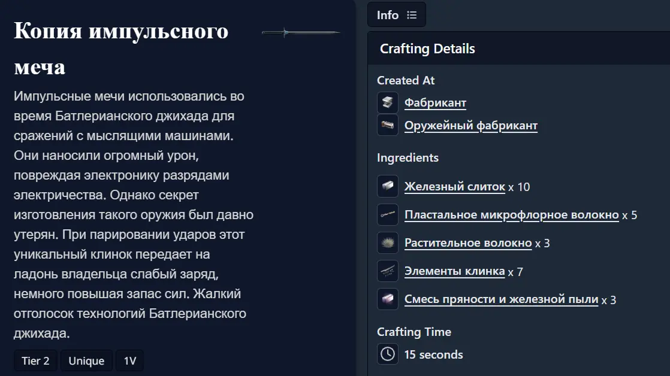Open the Оружейный фабрикант link
This screenshot has width=670, height=376.
(x=471, y=126)
